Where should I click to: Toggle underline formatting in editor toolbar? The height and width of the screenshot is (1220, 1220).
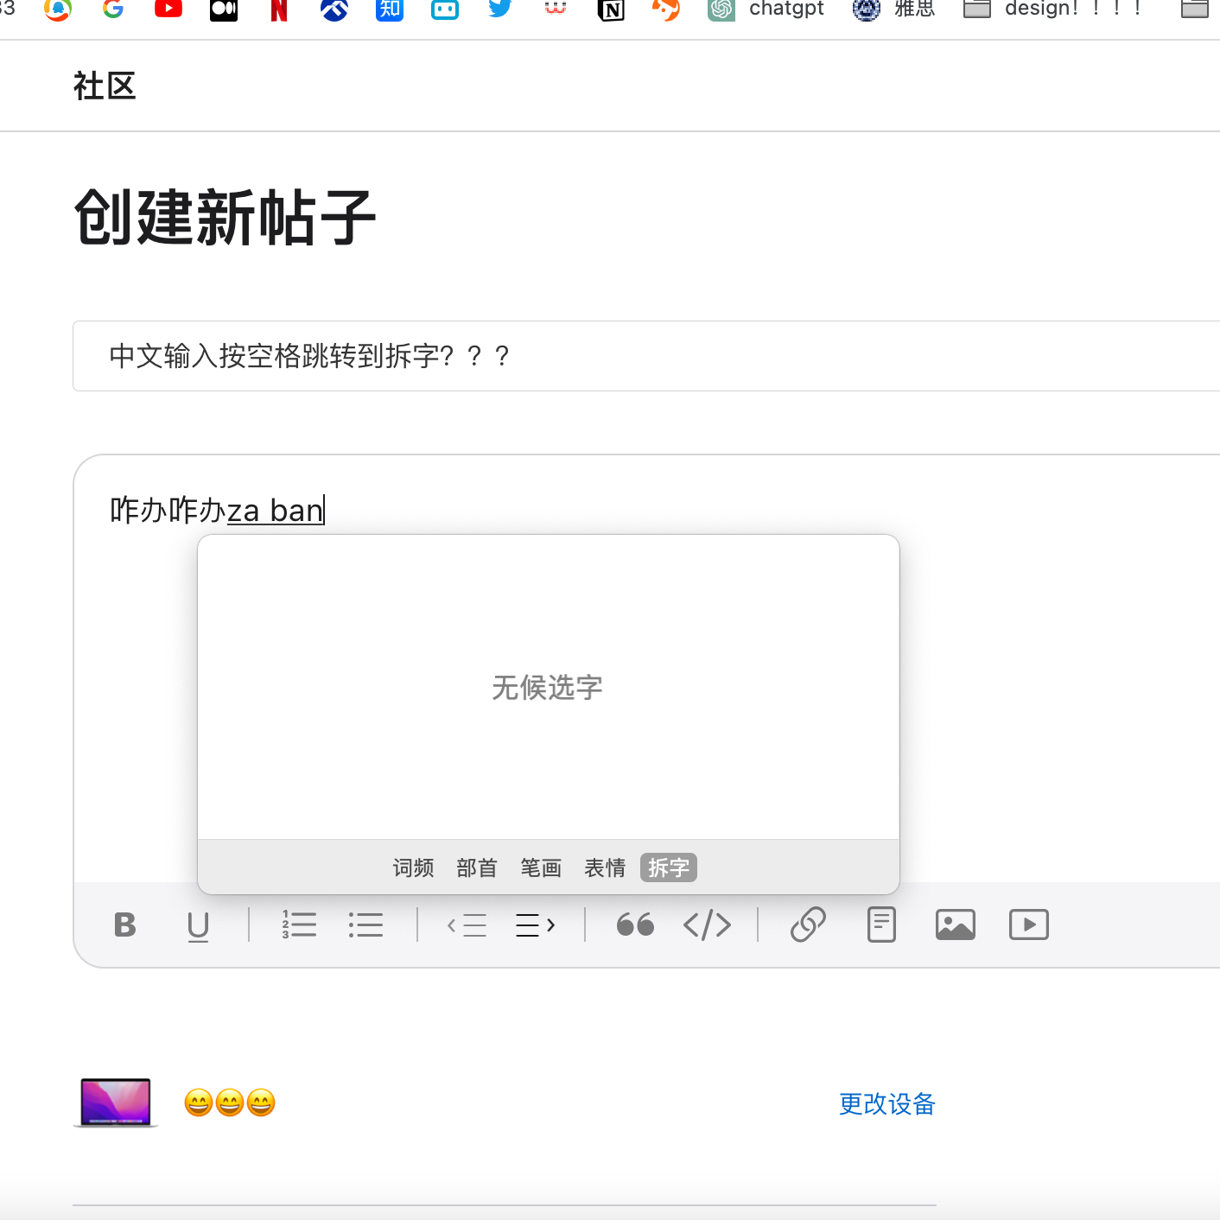198,925
